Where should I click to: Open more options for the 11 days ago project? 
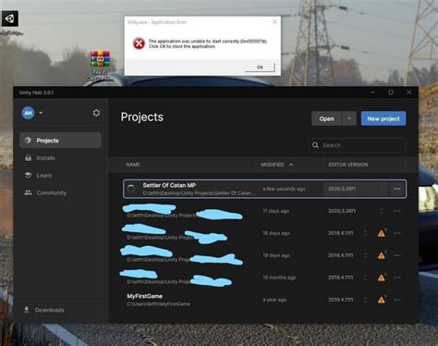pyautogui.click(x=397, y=211)
